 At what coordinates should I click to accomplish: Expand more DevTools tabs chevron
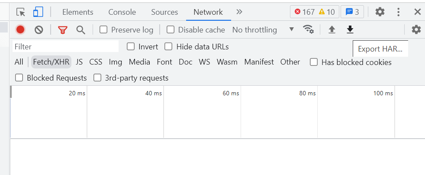tap(239, 12)
